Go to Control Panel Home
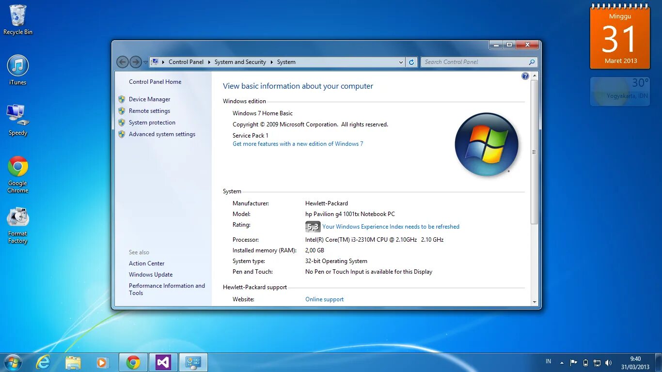The width and height of the screenshot is (662, 372). pyautogui.click(x=155, y=82)
